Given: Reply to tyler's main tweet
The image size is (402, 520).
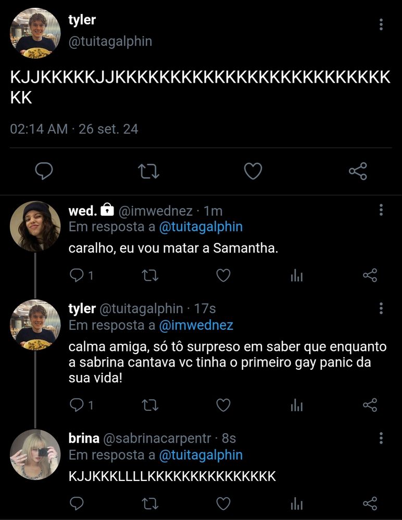Looking at the screenshot, I should 44,171.
